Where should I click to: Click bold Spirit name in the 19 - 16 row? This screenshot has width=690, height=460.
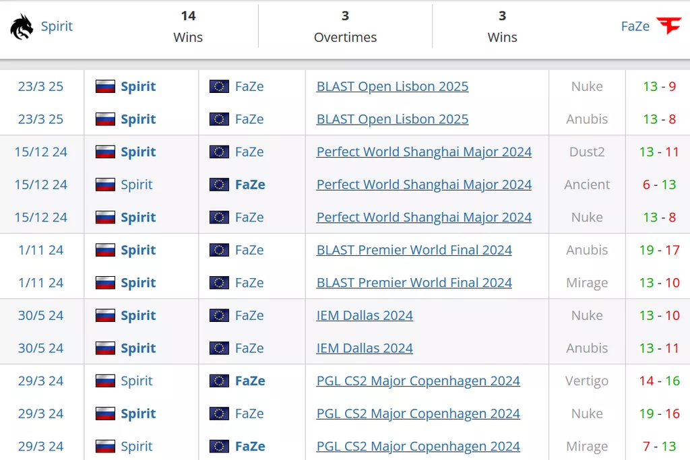click(138, 414)
